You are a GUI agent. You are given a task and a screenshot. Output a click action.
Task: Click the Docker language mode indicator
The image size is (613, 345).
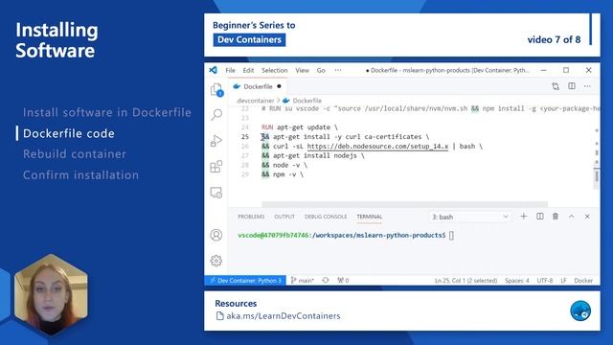[583, 281]
